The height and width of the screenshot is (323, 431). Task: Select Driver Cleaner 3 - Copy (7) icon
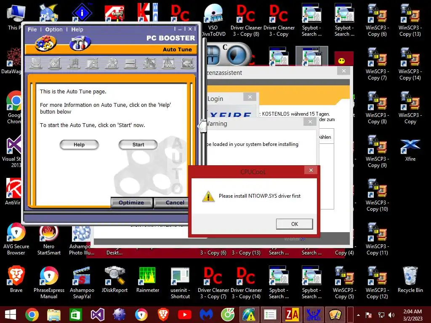[x=213, y=282]
